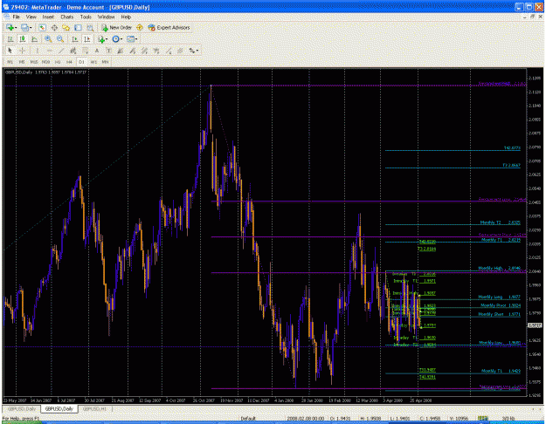Launch MetaEditor from the toolbar
Image resolution: width=546 pixels, height=424 pixels.
[x=140, y=27]
